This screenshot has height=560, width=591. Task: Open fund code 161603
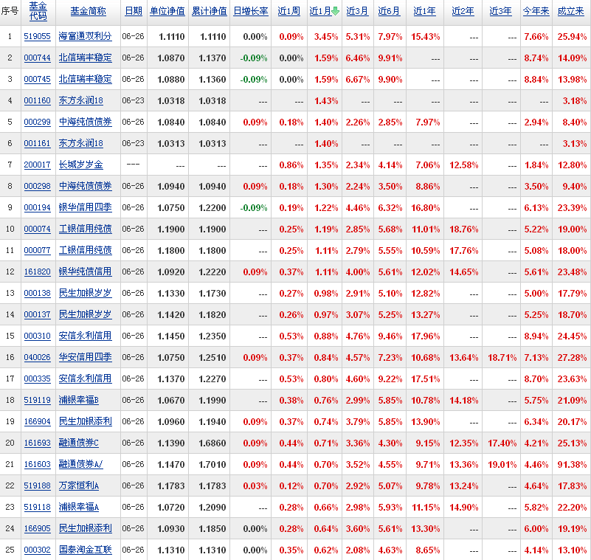point(38,464)
